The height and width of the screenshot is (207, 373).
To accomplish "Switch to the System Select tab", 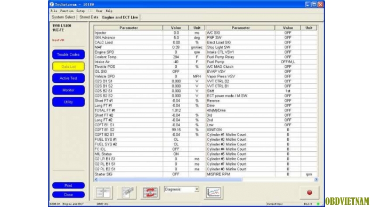I will 63,18.
